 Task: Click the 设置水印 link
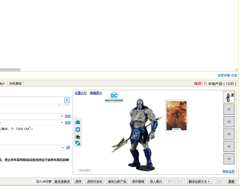pyautogui.click(x=80, y=93)
